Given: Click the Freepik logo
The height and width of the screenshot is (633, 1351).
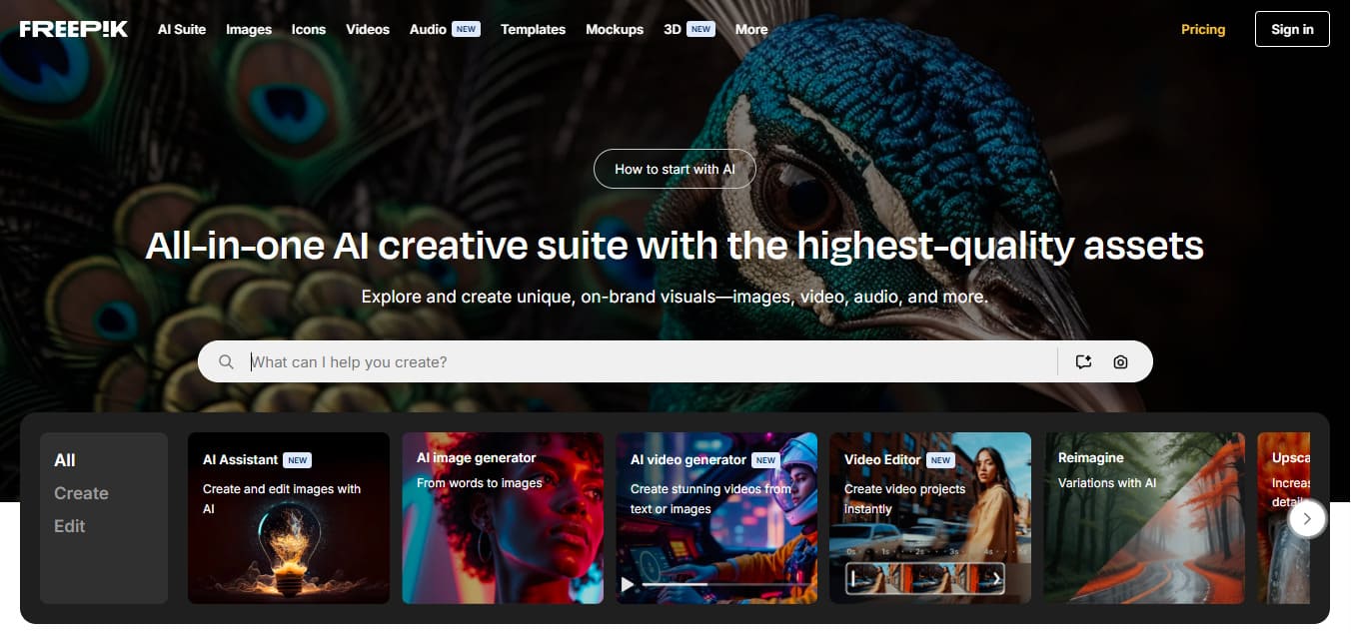Looking at the screenshot, I should [x=74, y=29].
